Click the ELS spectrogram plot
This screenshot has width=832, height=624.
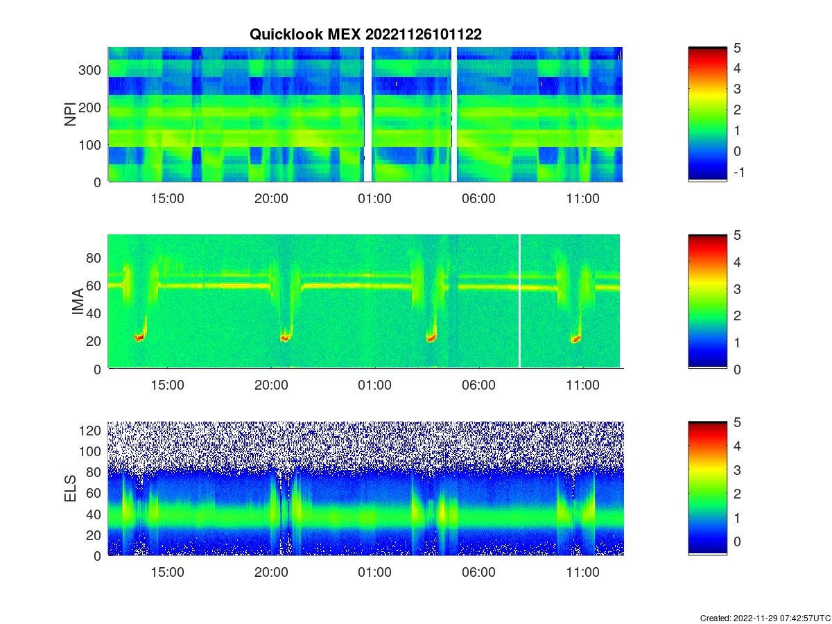365,488
